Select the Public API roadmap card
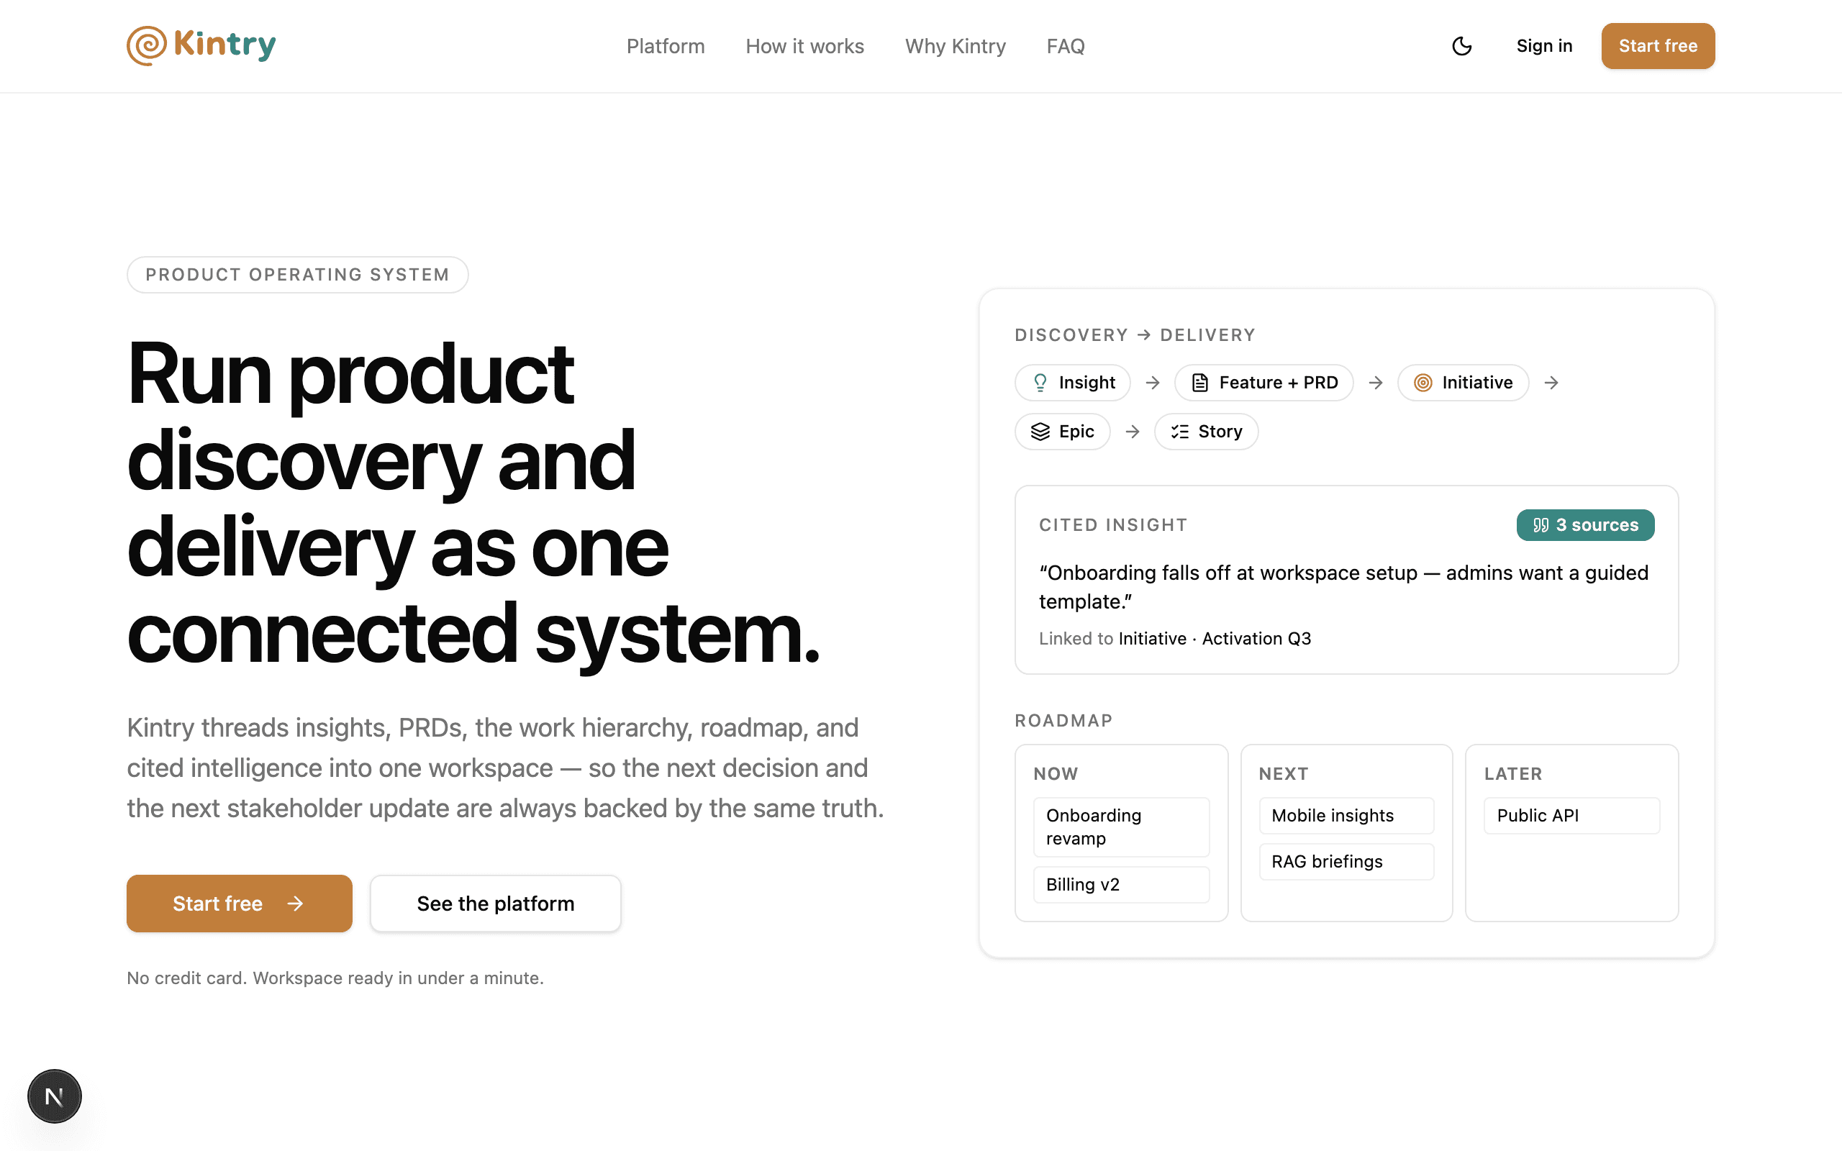Image resolution: width=1842 pixels, height=1151 pixels. pyautogui.click(x=1571, y=815)
